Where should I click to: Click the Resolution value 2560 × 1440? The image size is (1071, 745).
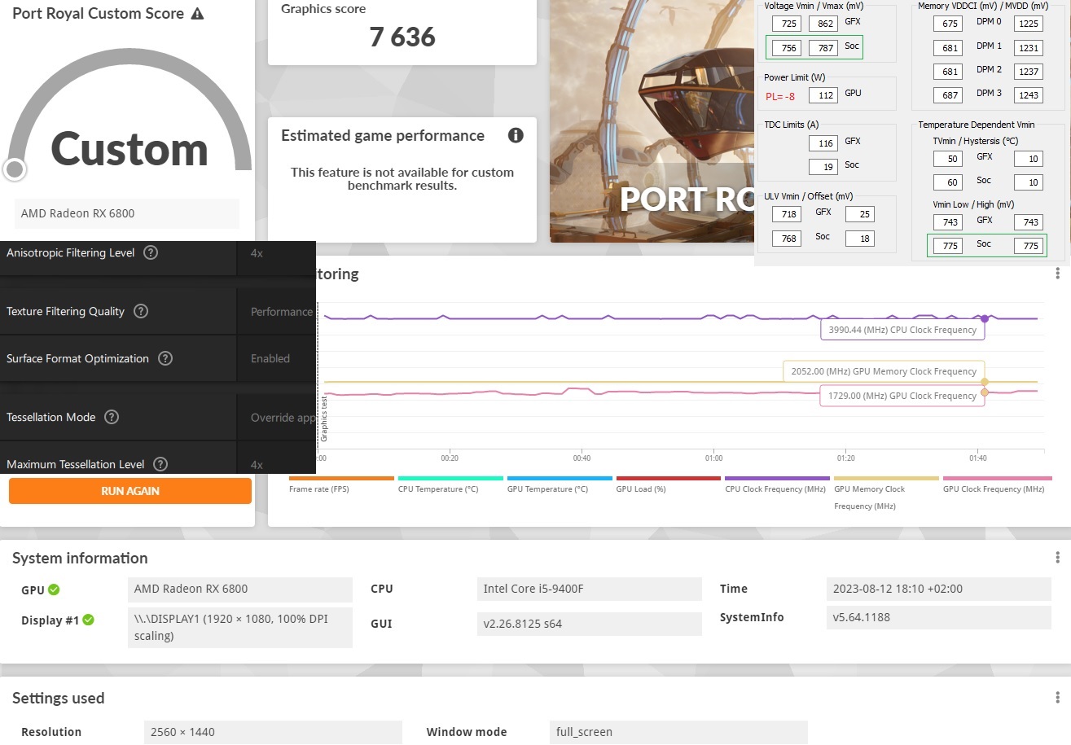[x=274, y=732]
